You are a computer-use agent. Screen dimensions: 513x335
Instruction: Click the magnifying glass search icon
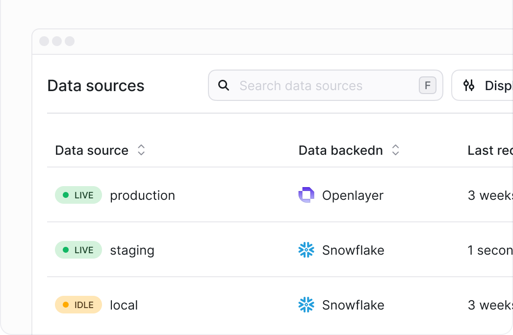[x=224, y=85]
